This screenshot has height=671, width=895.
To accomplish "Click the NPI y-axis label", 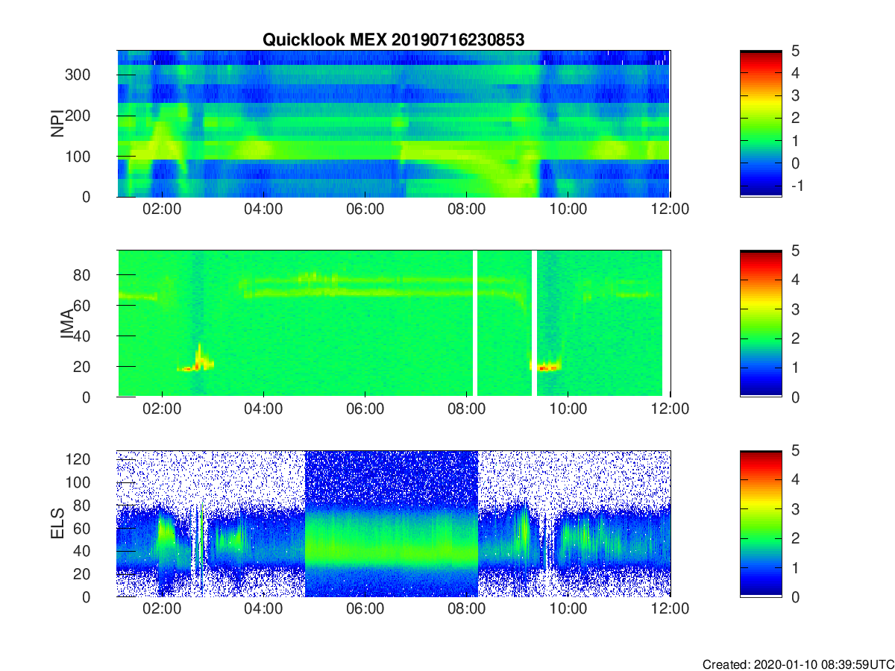I will point(57,124).
